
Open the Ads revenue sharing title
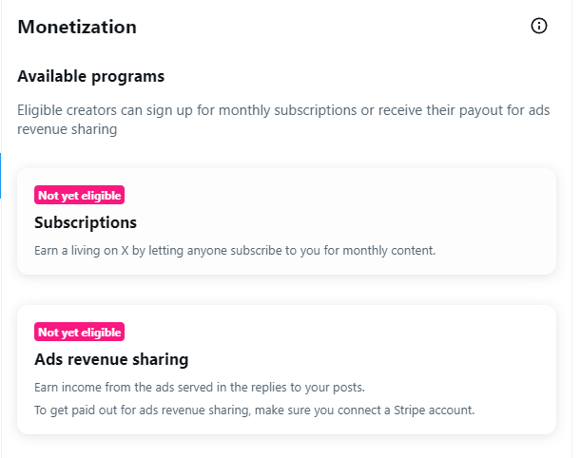[111, 359]
